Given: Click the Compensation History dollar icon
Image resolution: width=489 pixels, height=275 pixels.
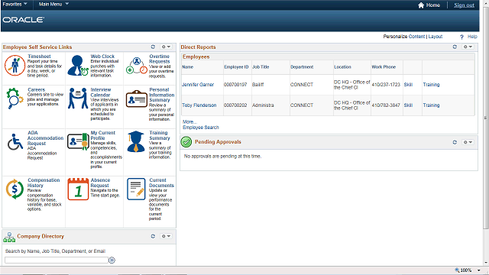Looking at the screenshot, I should click(15, 189).
